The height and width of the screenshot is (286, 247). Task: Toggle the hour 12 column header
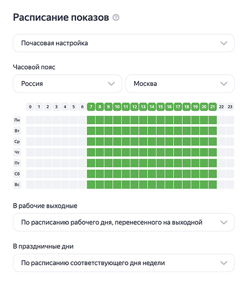coord(135,107)
